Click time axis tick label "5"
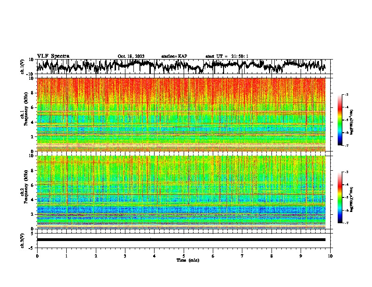Screen dimensions: 372x287 point(184,256)
